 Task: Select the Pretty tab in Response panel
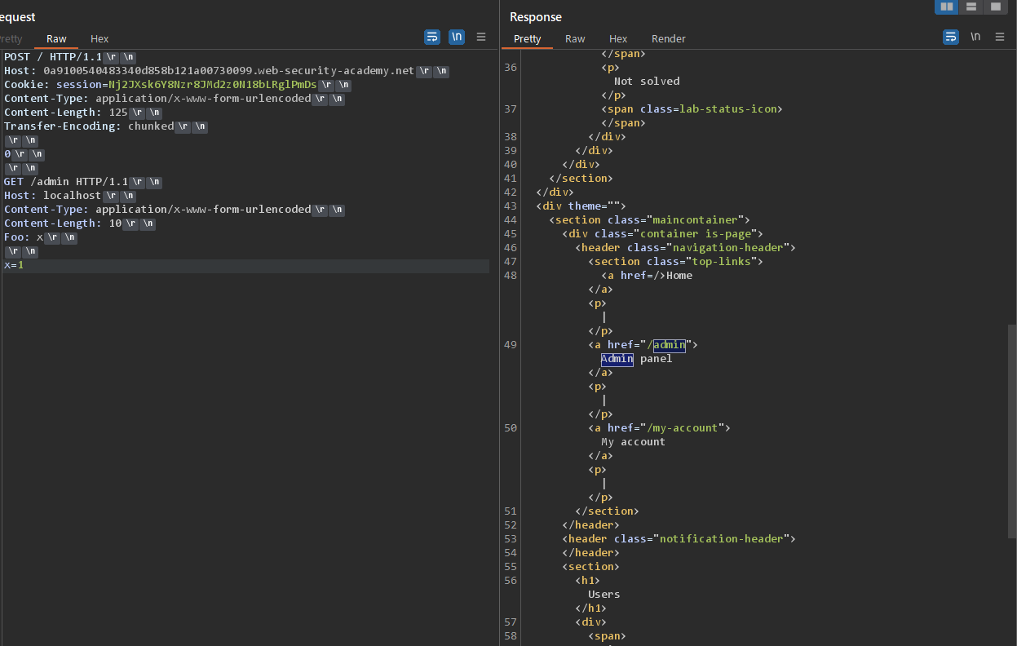click(527, 38)
